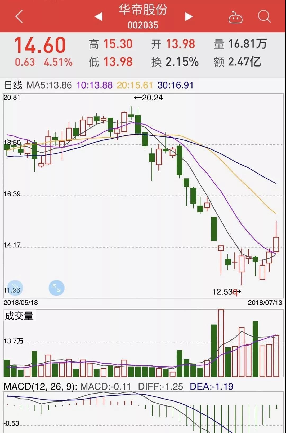The width and height of the screenshot is (286, 433).
Task: Tap current price 14.60
Action: point(40,45)
